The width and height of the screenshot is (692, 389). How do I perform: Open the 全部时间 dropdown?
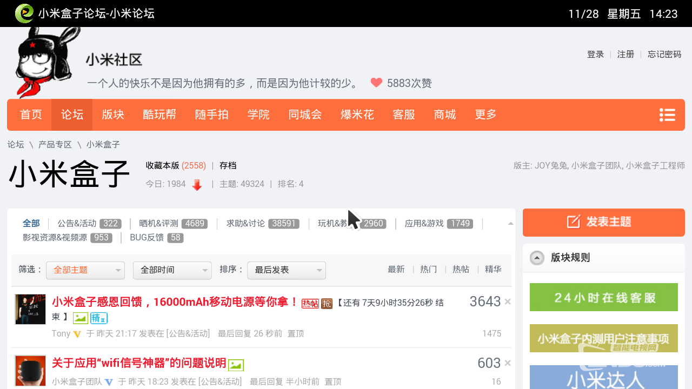coord(172,270)
